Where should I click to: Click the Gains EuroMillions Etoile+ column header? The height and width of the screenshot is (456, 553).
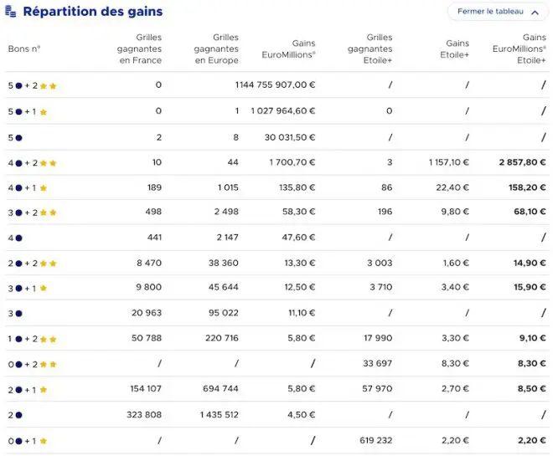click(x=519, y=49)
